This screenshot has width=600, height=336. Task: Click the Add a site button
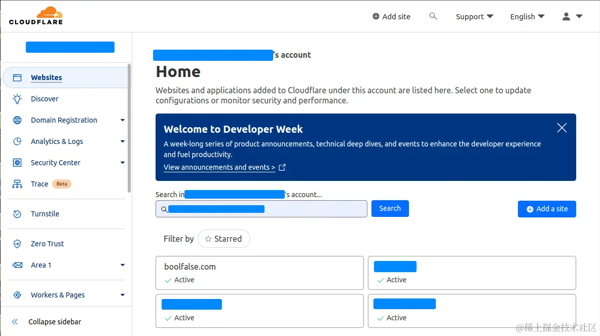(x=547, y=209)
